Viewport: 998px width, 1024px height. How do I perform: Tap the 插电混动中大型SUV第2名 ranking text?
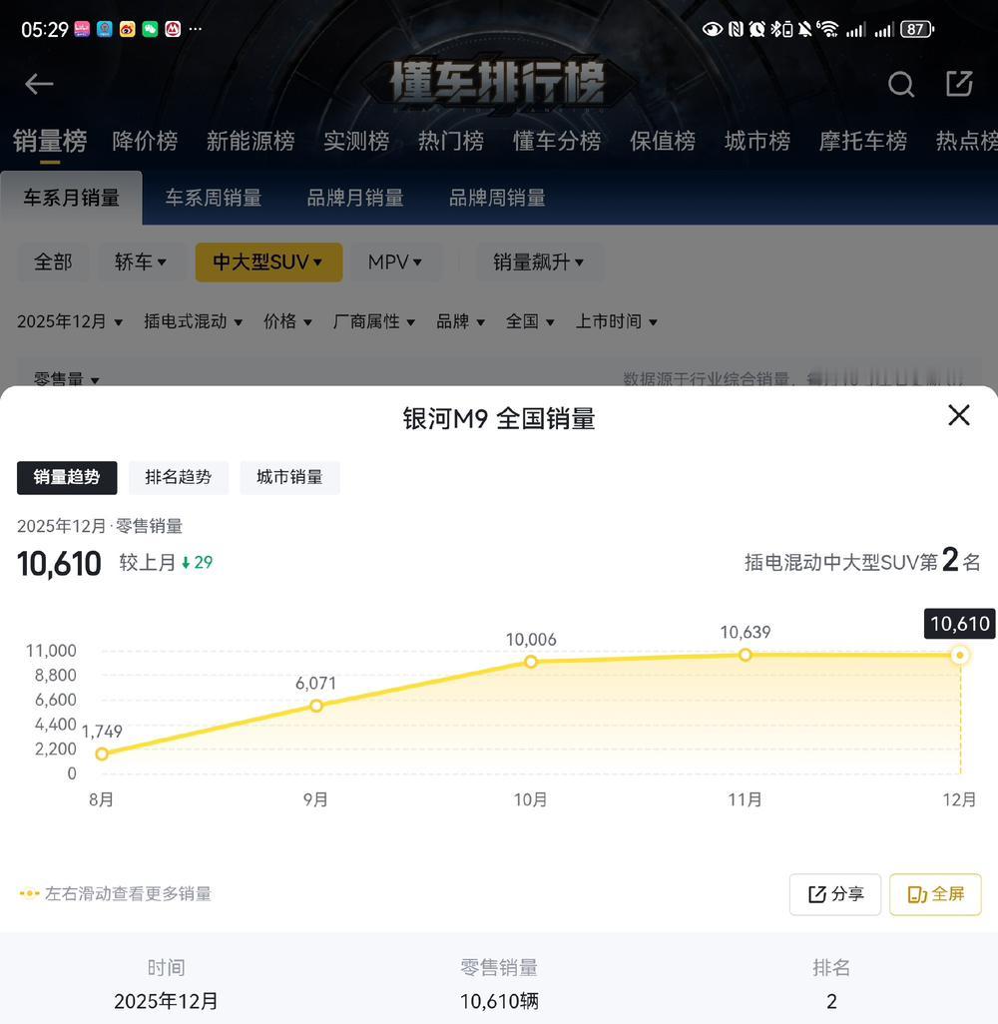(x=862, y=561)
